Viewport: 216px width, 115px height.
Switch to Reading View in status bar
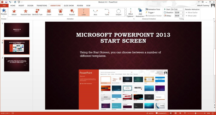[x=180, y=113]
